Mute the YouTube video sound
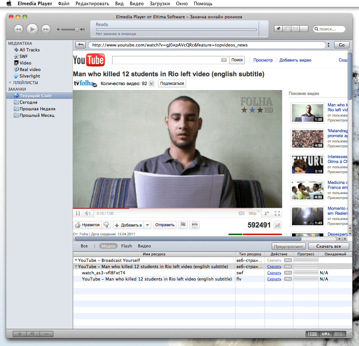359x346 pixels. (88, 213)
